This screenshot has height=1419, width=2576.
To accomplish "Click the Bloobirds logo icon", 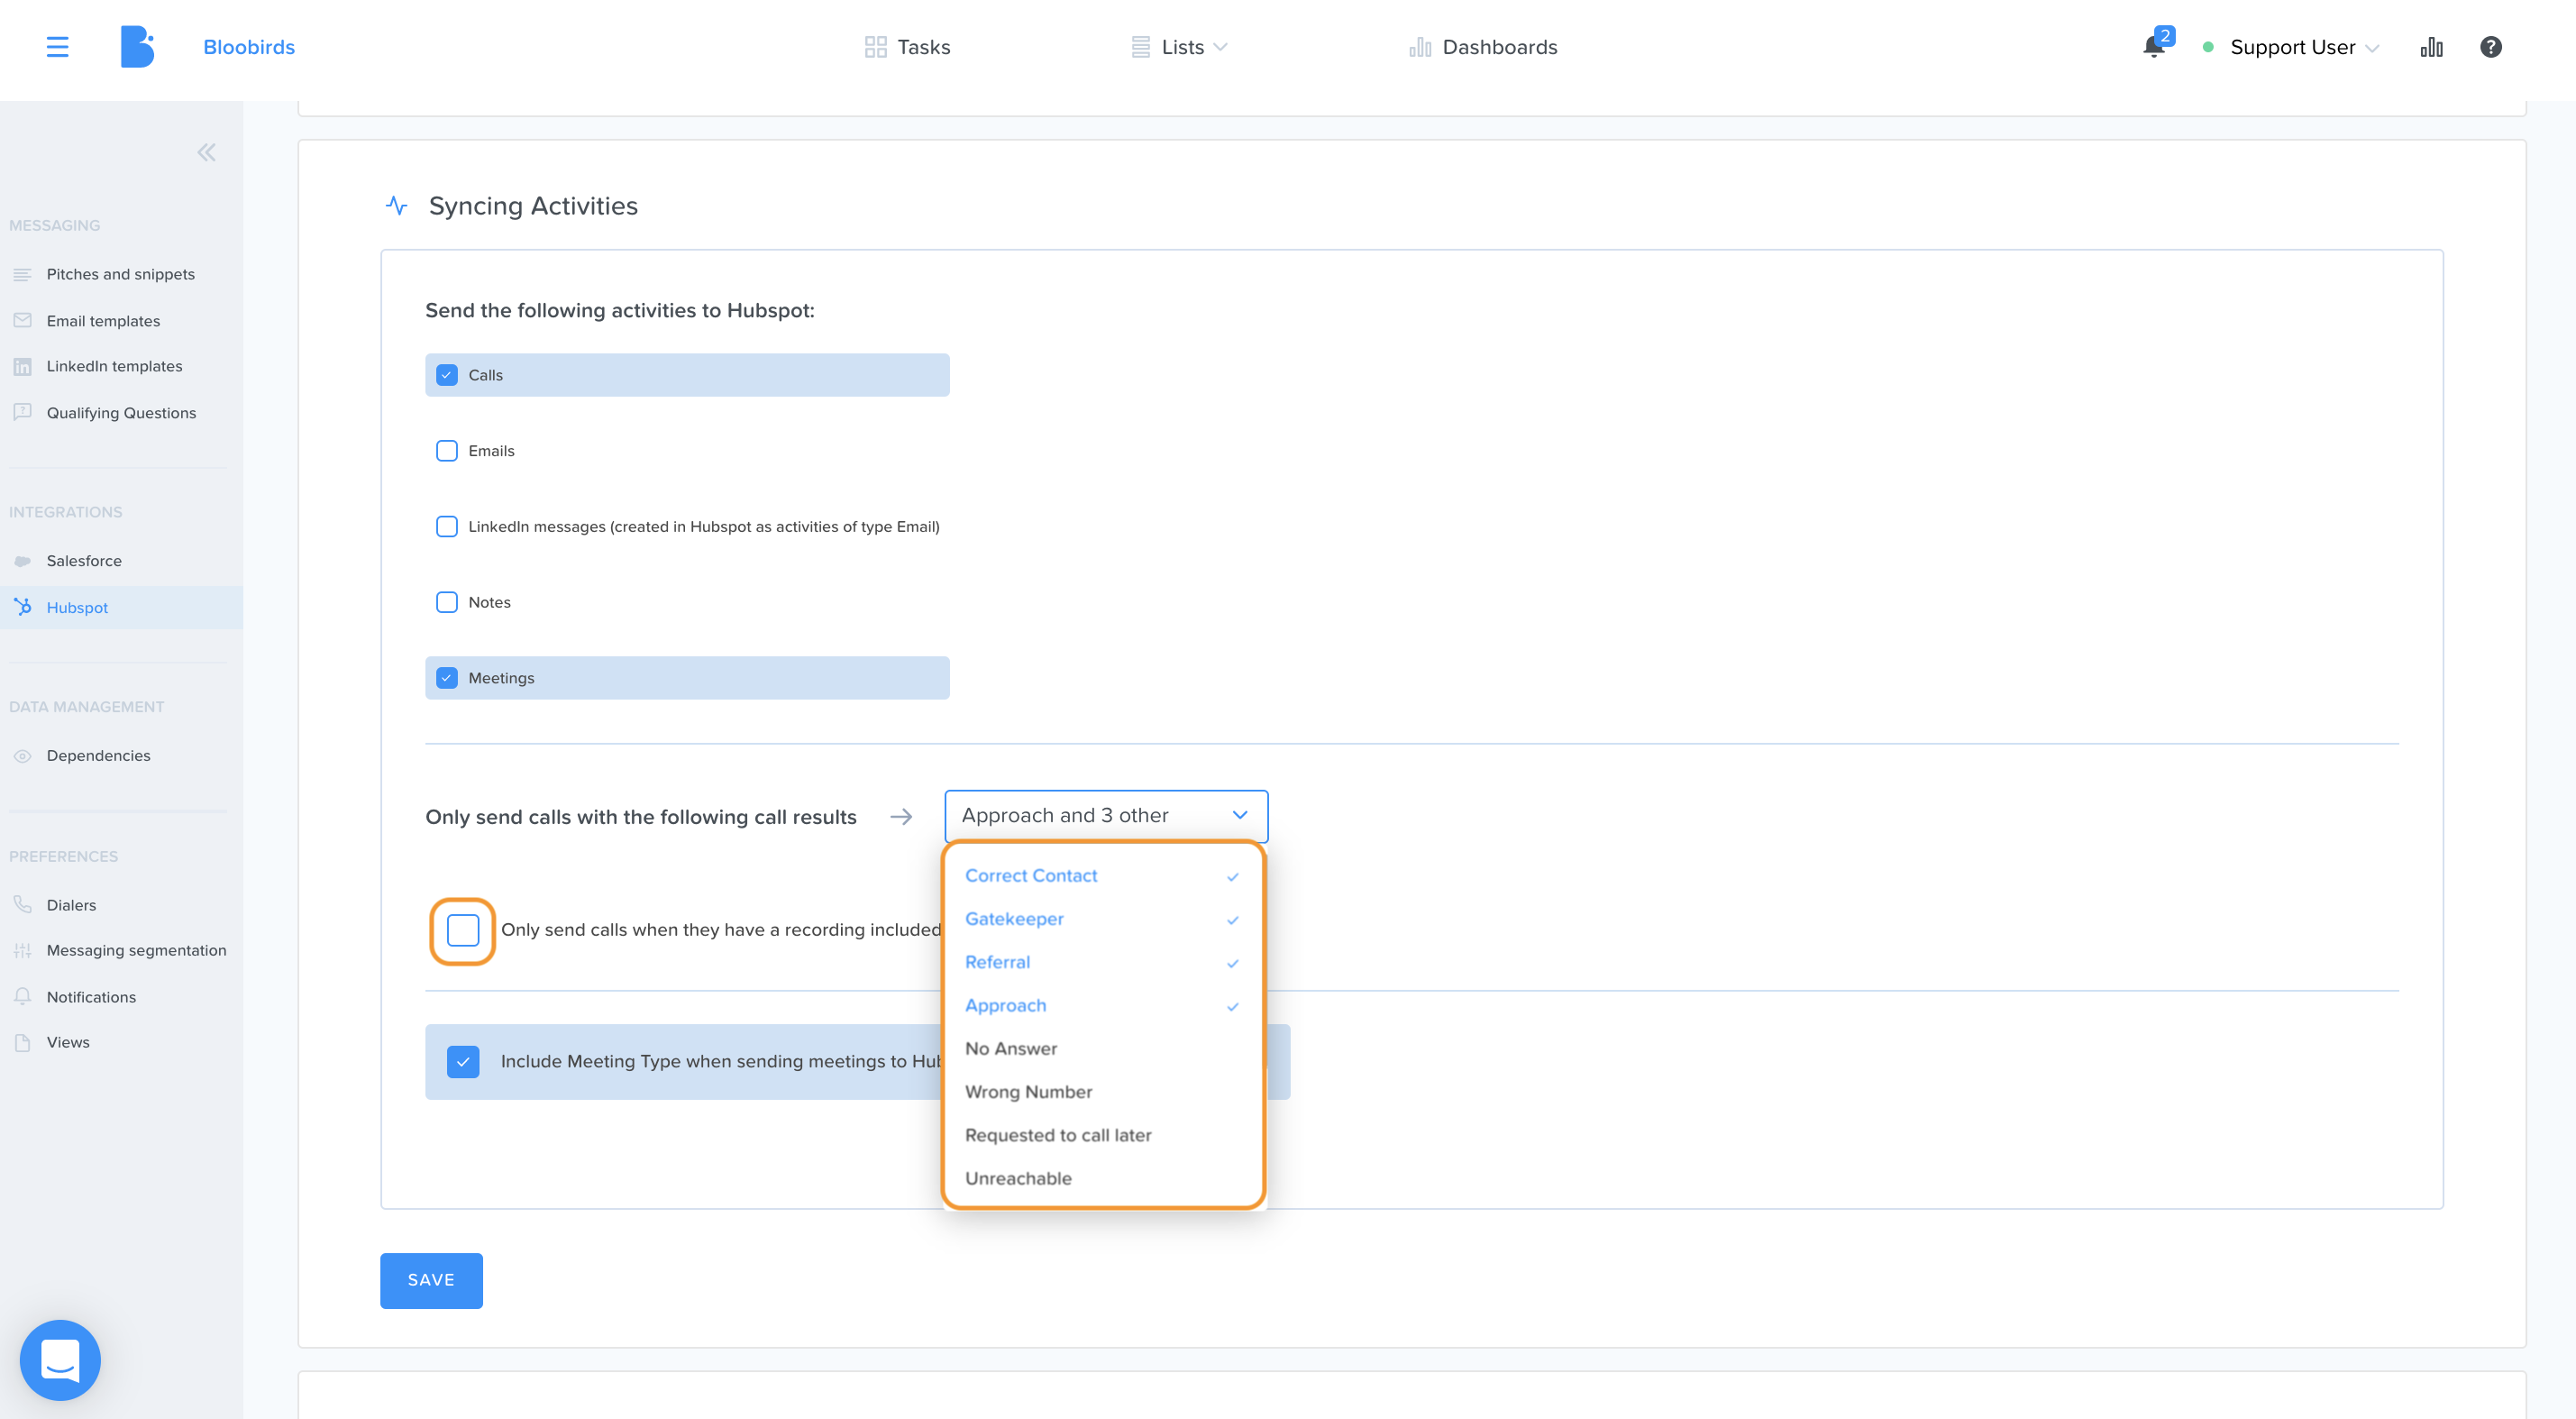I will 137,47.
